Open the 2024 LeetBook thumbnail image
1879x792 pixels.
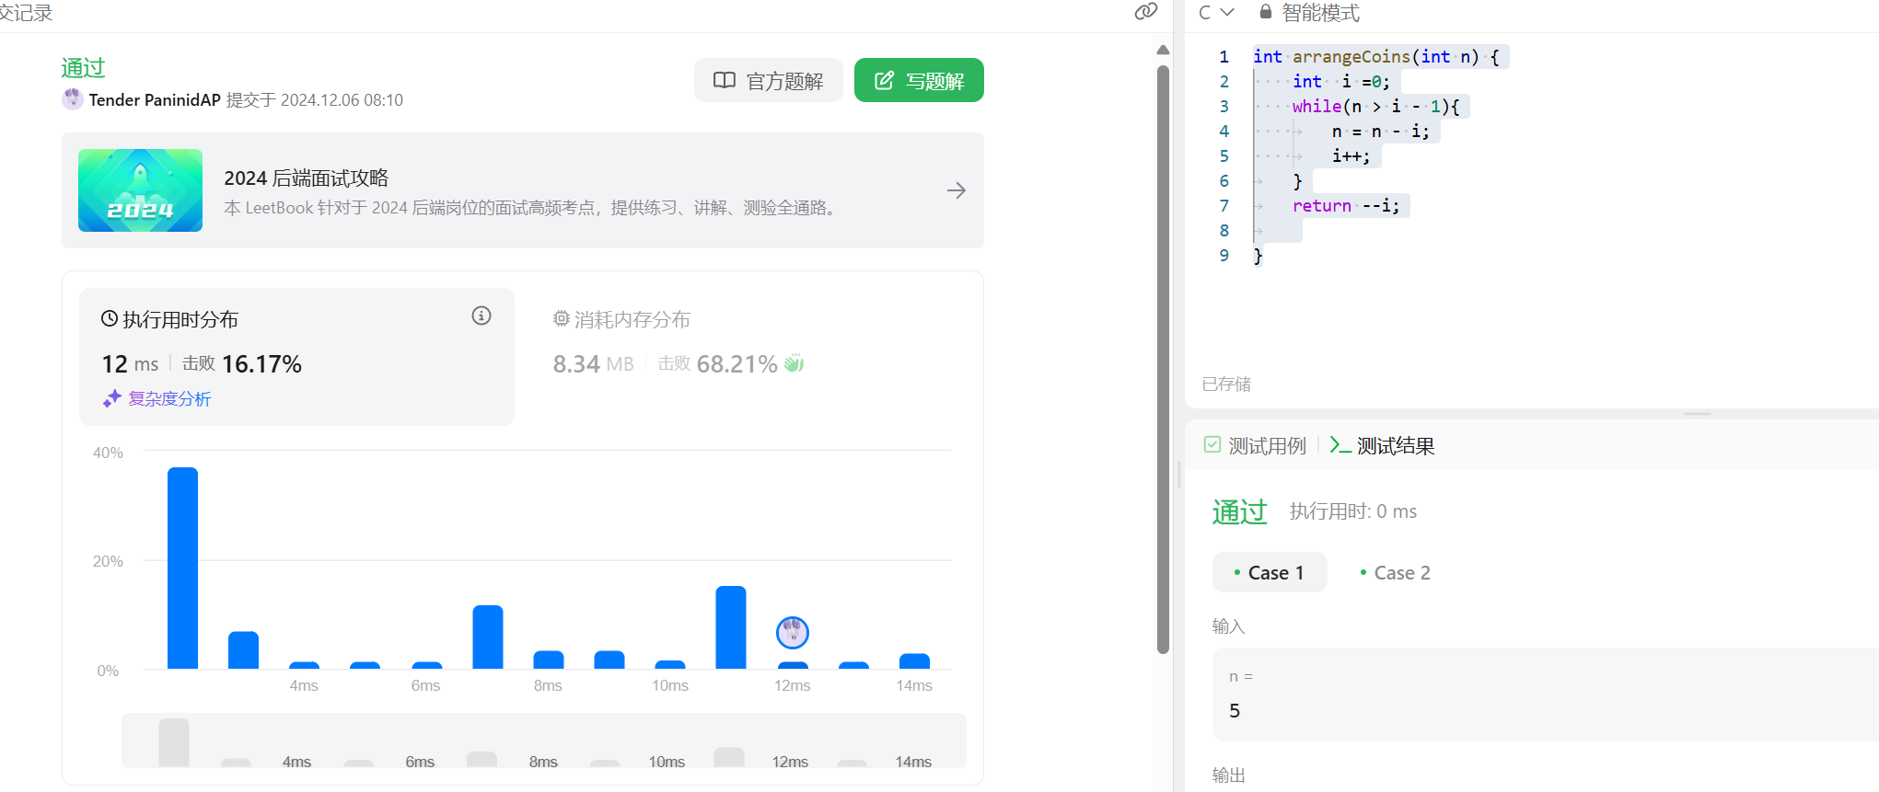[140, 190]
